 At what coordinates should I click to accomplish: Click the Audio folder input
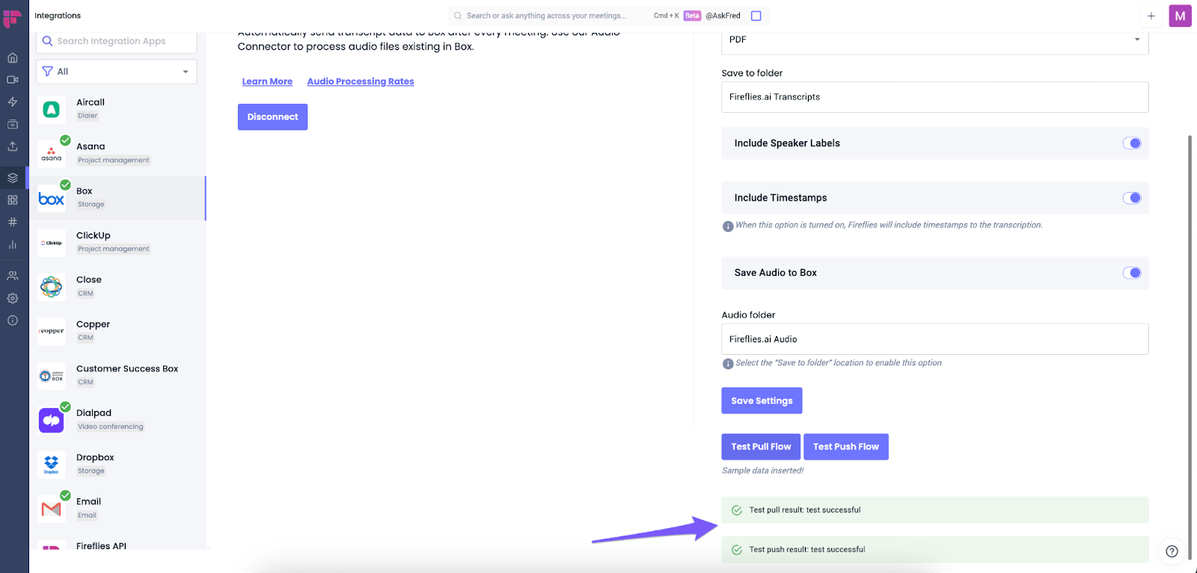(x=934, y=339)
